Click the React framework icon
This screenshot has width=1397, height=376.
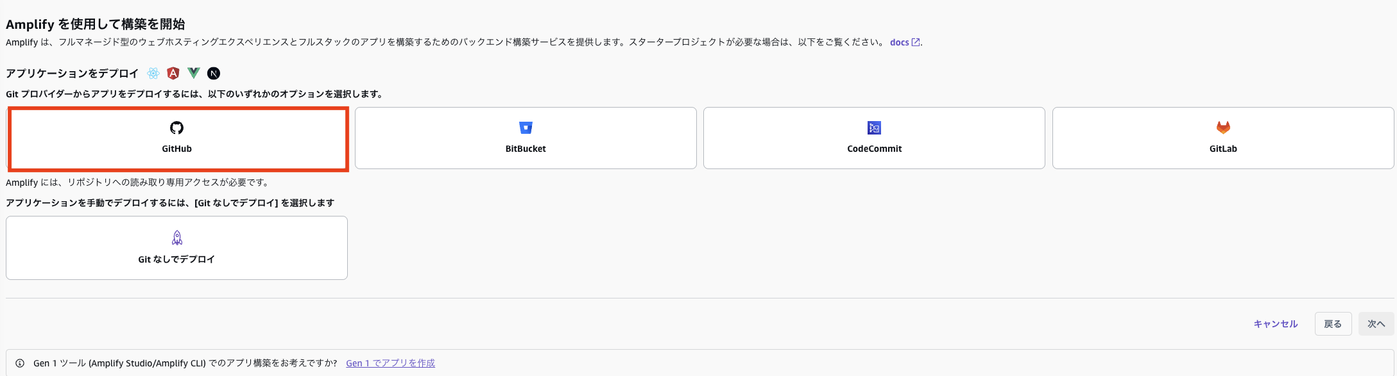[153, 73]
